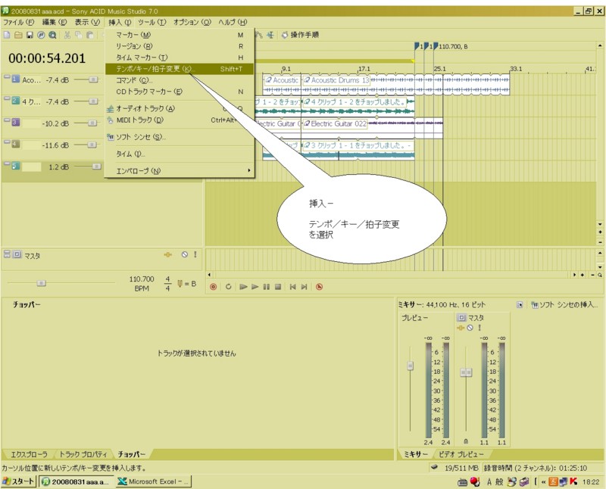Image resolution: width=606 pixels, height=489 pixels.
Task: Mute the master bus in the track list
Action: (185, 254)
